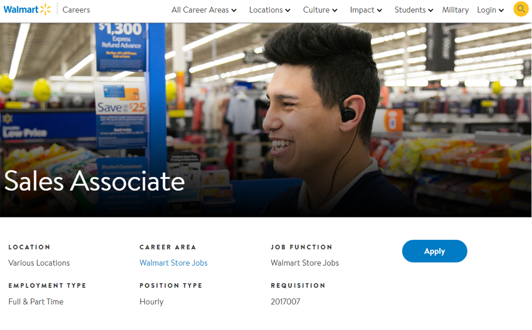The height and width of the screenshot is (330, 532).
Task: Click the Walmart spark logo
Action: [x=45, y=9]
